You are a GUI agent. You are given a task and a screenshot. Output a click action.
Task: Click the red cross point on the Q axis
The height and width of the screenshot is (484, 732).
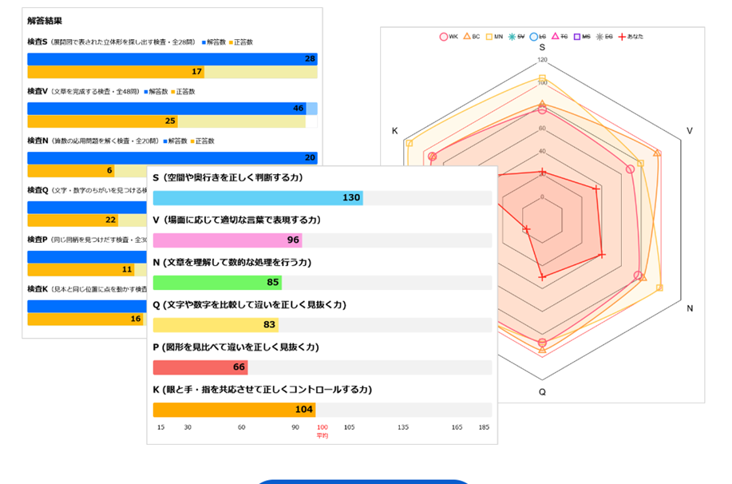pos(542,277)
